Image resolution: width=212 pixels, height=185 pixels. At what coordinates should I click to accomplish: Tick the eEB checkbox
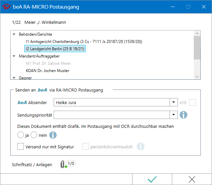(x=192, y=102)
